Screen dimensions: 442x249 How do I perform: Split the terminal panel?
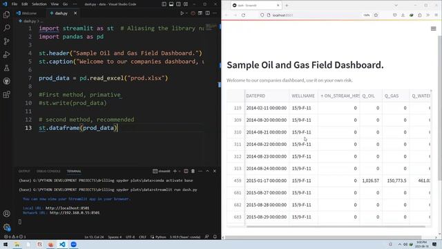click(x=186, y=171)
